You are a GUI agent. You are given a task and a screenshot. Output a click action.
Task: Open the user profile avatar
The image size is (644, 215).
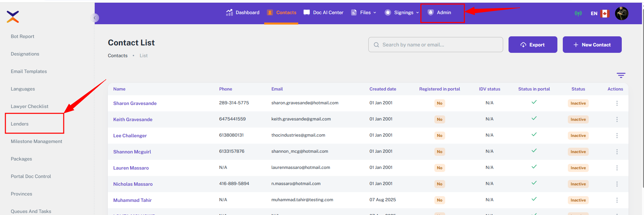click(621, 13)
